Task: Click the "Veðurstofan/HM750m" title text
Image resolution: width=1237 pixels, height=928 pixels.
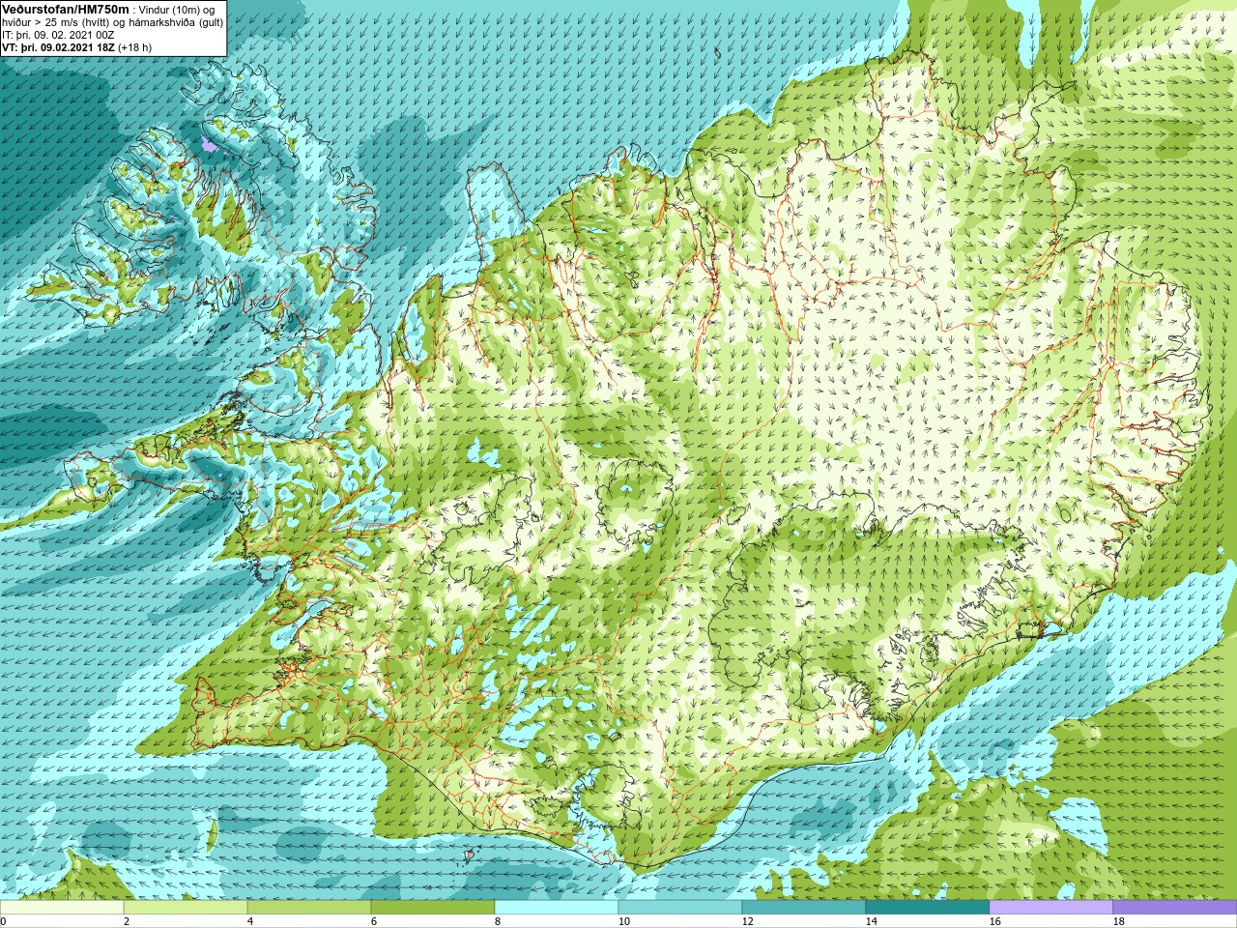Action: coord(67,8)
